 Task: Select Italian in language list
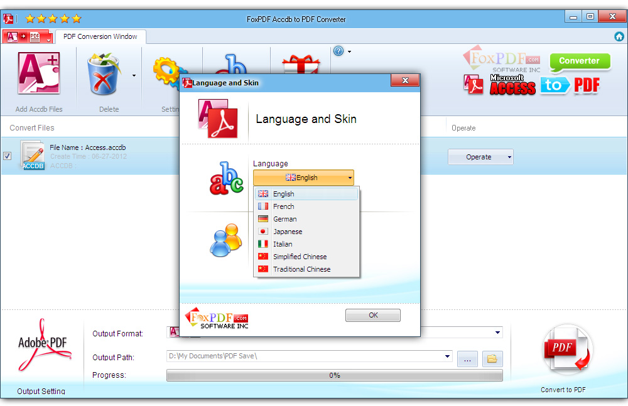(306, 244)
